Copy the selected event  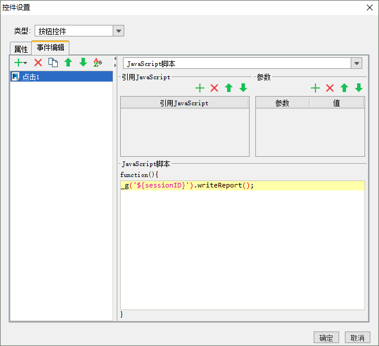(x=53, y=62)
